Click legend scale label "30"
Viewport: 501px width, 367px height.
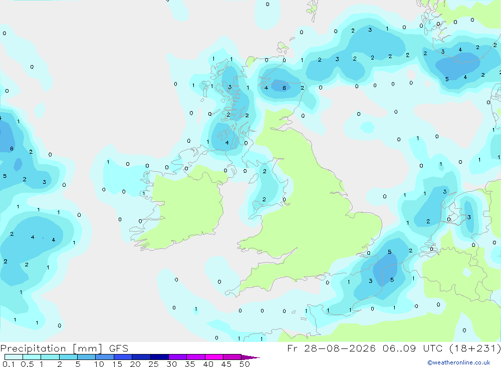(172, 364)
